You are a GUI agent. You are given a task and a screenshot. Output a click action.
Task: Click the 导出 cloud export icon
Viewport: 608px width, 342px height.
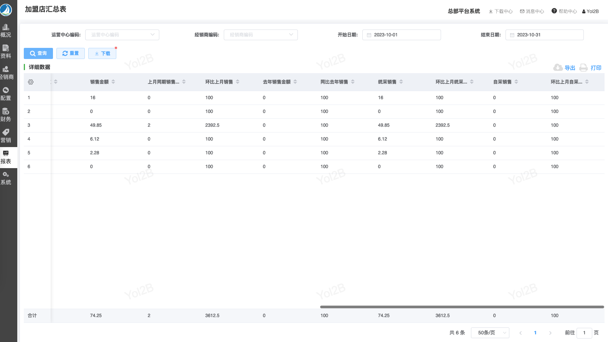558,68
